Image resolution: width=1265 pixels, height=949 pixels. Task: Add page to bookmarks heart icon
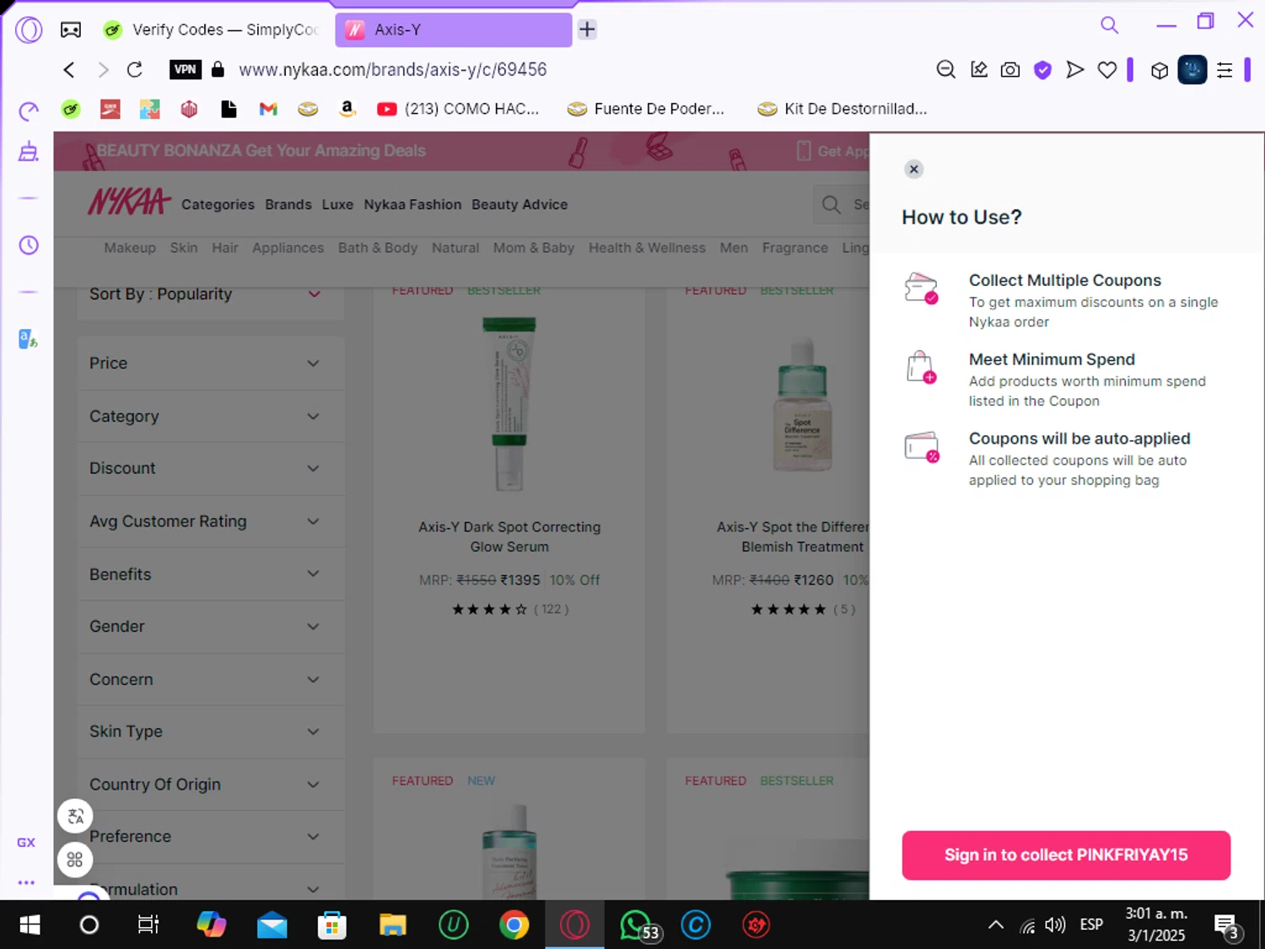pos(1107,70)
